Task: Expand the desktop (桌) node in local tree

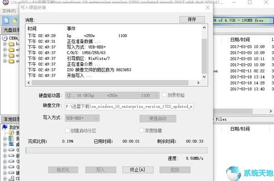Action: pos(5,144)
